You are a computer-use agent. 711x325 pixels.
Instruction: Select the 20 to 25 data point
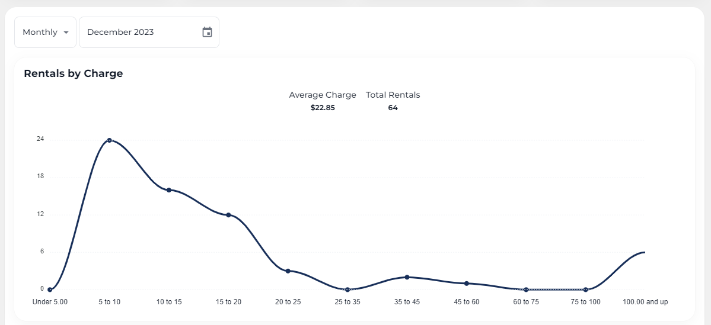coord(288,271)
